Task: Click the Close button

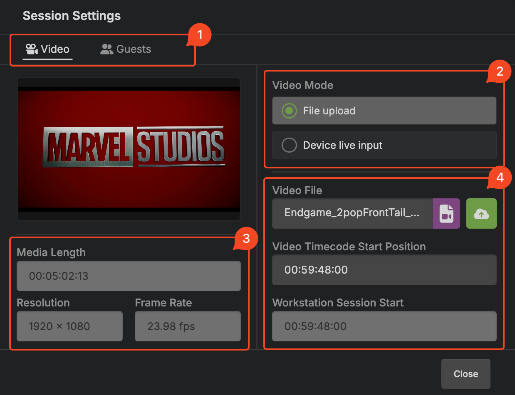Action: coord(465,373)
